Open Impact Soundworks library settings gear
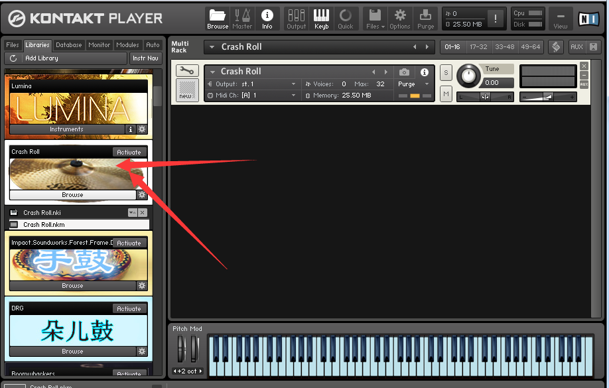This screenshot has width=609, height=388. (x=142, y=286)
